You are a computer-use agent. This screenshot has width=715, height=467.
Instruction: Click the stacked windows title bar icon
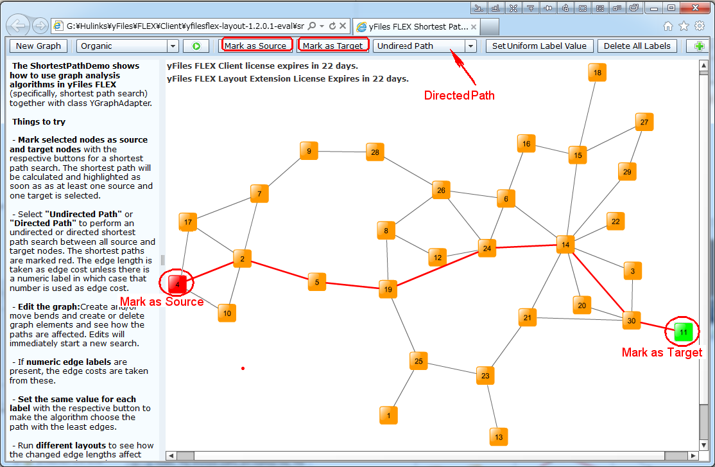click(x=635, y=8)
